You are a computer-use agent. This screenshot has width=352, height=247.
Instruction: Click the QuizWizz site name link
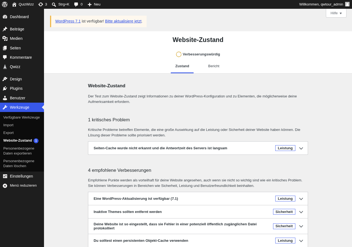pyautogui.click(x=26, y=4)
